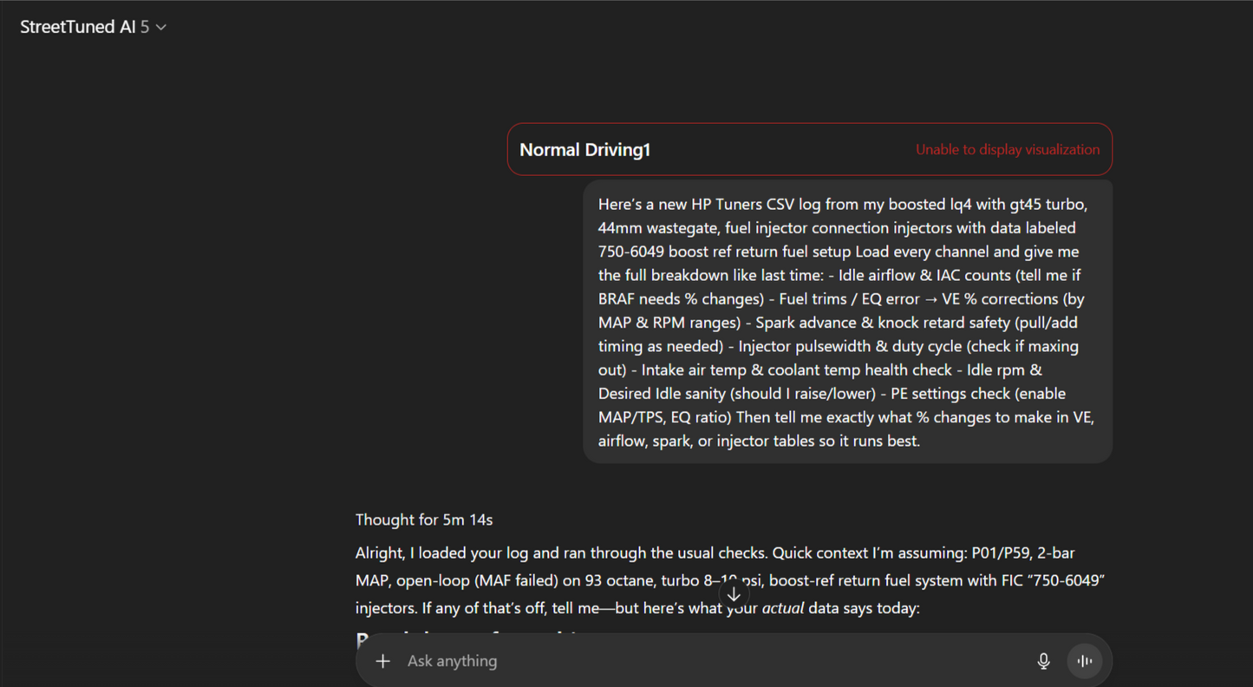
Task: Click the version number "5" in the header
Action: 145,27
